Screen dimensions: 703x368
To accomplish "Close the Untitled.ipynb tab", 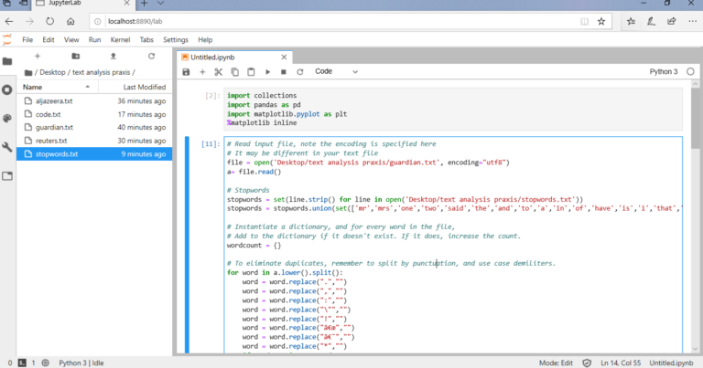I will click(284, 58).
